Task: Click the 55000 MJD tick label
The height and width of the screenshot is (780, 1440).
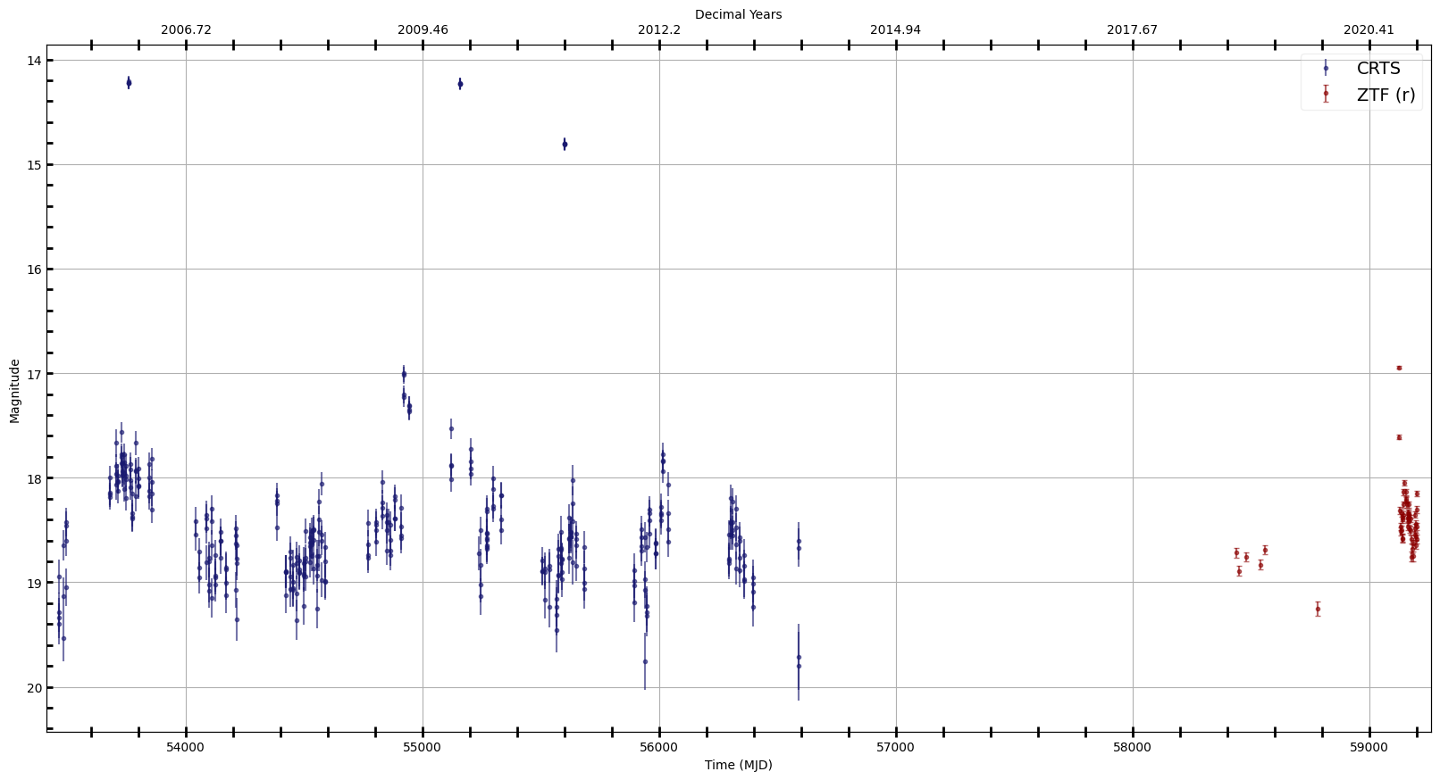Action: [423, 746]
